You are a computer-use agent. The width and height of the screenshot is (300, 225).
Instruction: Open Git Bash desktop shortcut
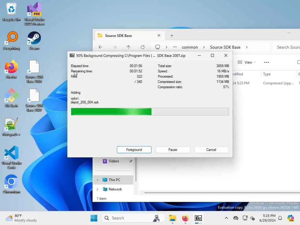pyautogui.click(x=11, y=98)
